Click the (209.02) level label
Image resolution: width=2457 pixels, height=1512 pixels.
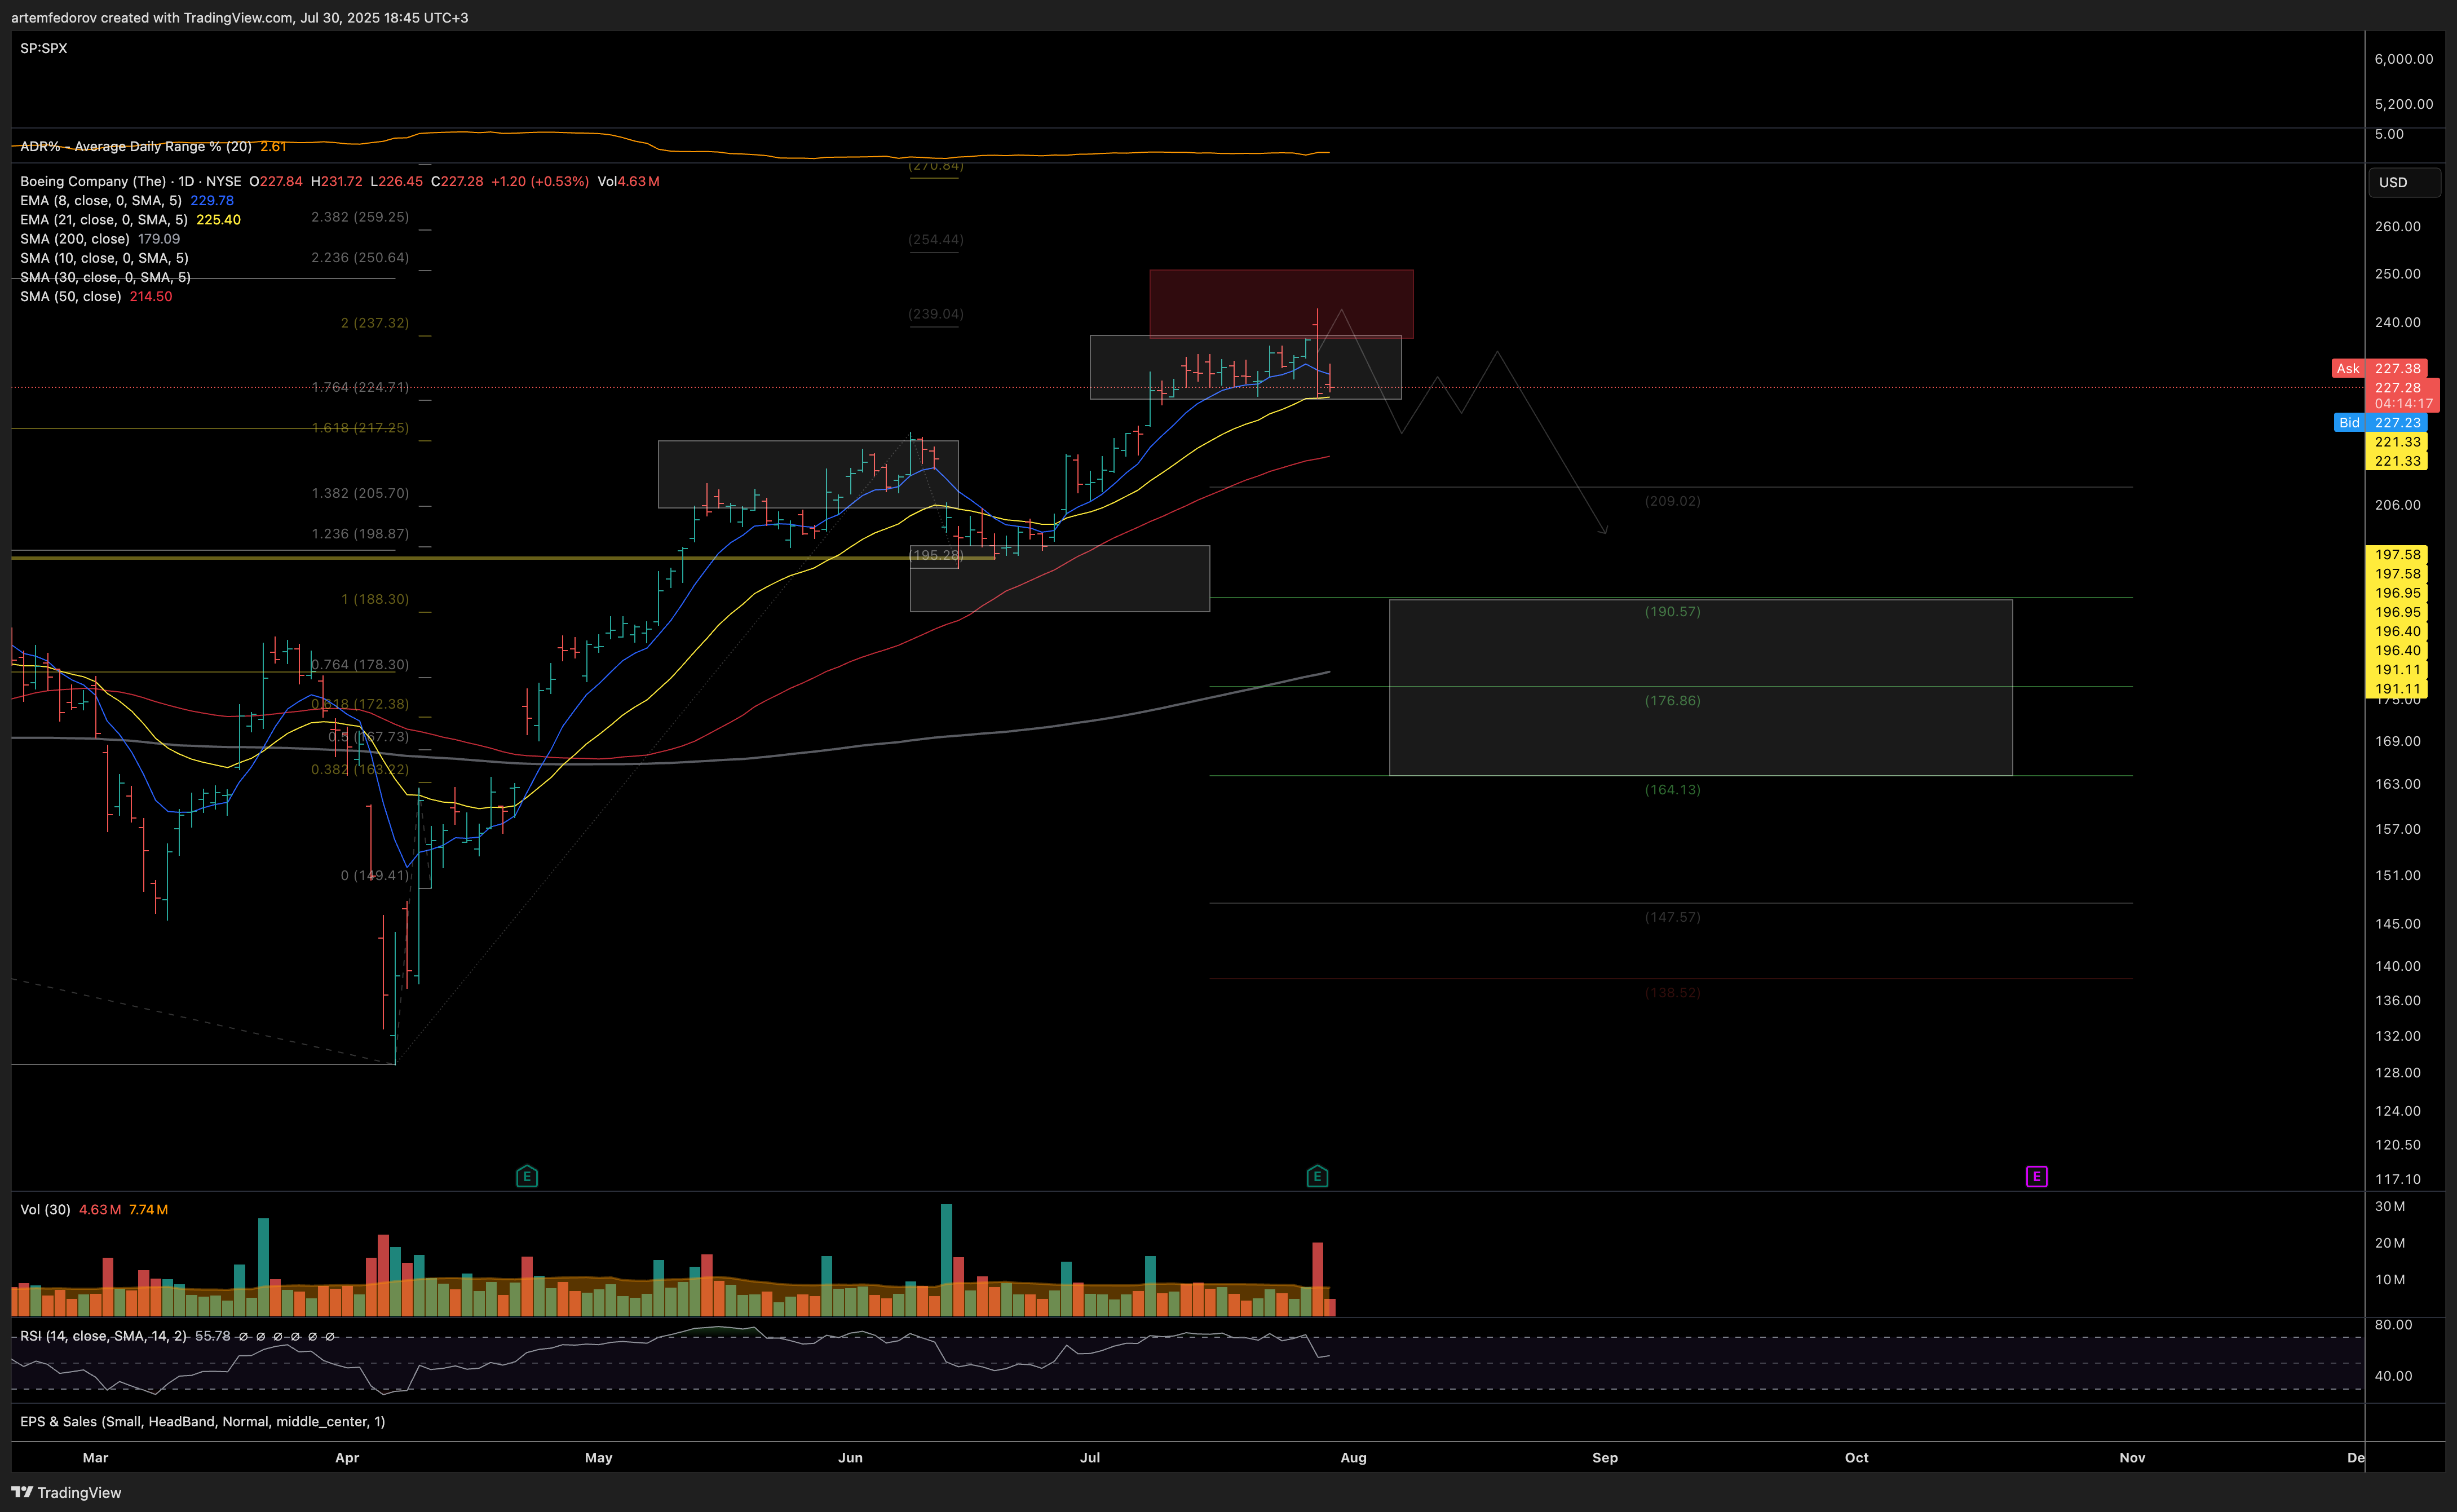(x=1672, y=501)
